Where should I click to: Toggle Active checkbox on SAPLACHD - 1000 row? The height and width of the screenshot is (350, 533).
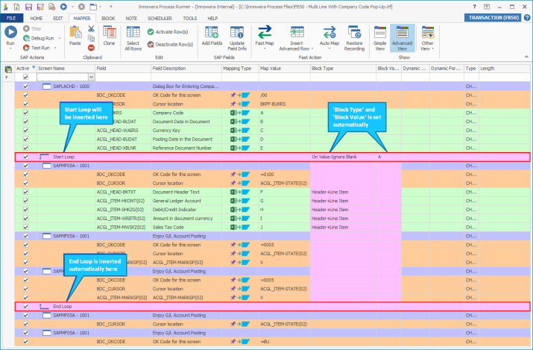[26, 87]
